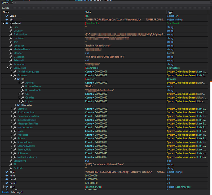This screenshot has width=212, height=195.
Task: Select the "(UTC) Coordinated Universal Time" value
Action: point(104,165)
